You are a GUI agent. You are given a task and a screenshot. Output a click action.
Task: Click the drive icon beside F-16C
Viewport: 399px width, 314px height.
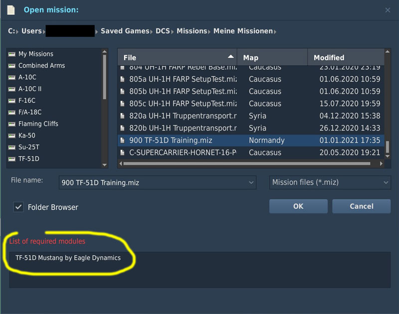pos(11,101)
